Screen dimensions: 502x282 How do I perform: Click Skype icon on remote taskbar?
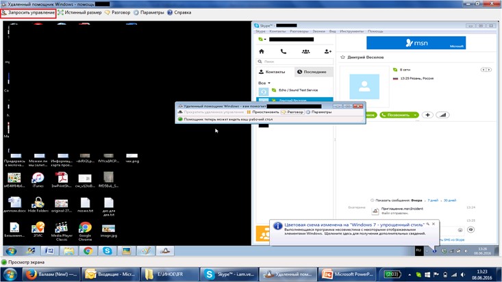pos(108,251)
